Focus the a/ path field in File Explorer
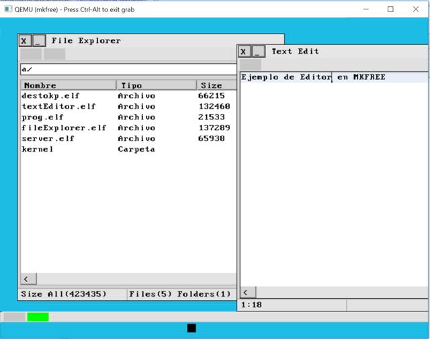This screenshot has width=430, height=339. (x=128, y=69)
